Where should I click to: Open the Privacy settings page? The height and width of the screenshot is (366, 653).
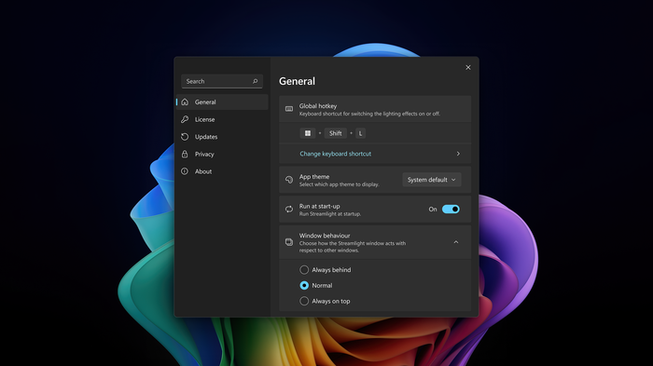[x=222, y=154]
